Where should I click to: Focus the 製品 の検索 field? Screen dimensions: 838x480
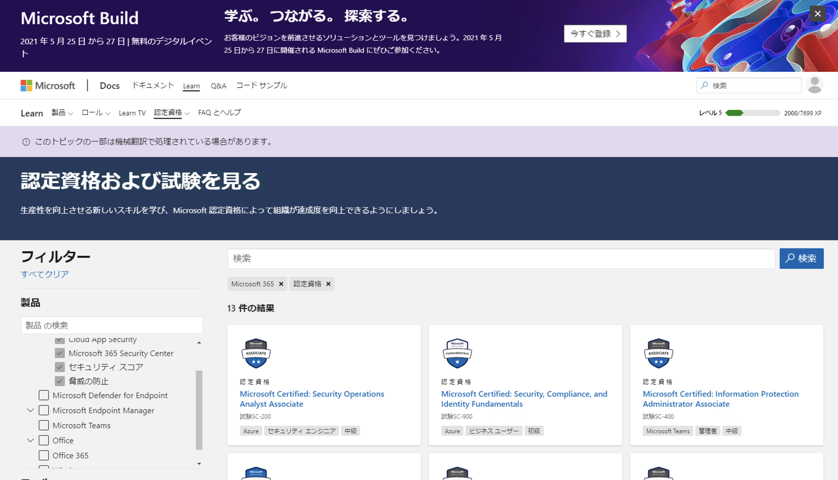pyautogui.click(x=112, y=325)
